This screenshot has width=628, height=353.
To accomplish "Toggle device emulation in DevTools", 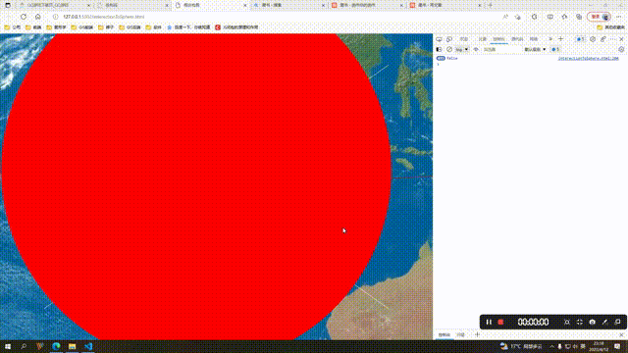I will [449, 39].
